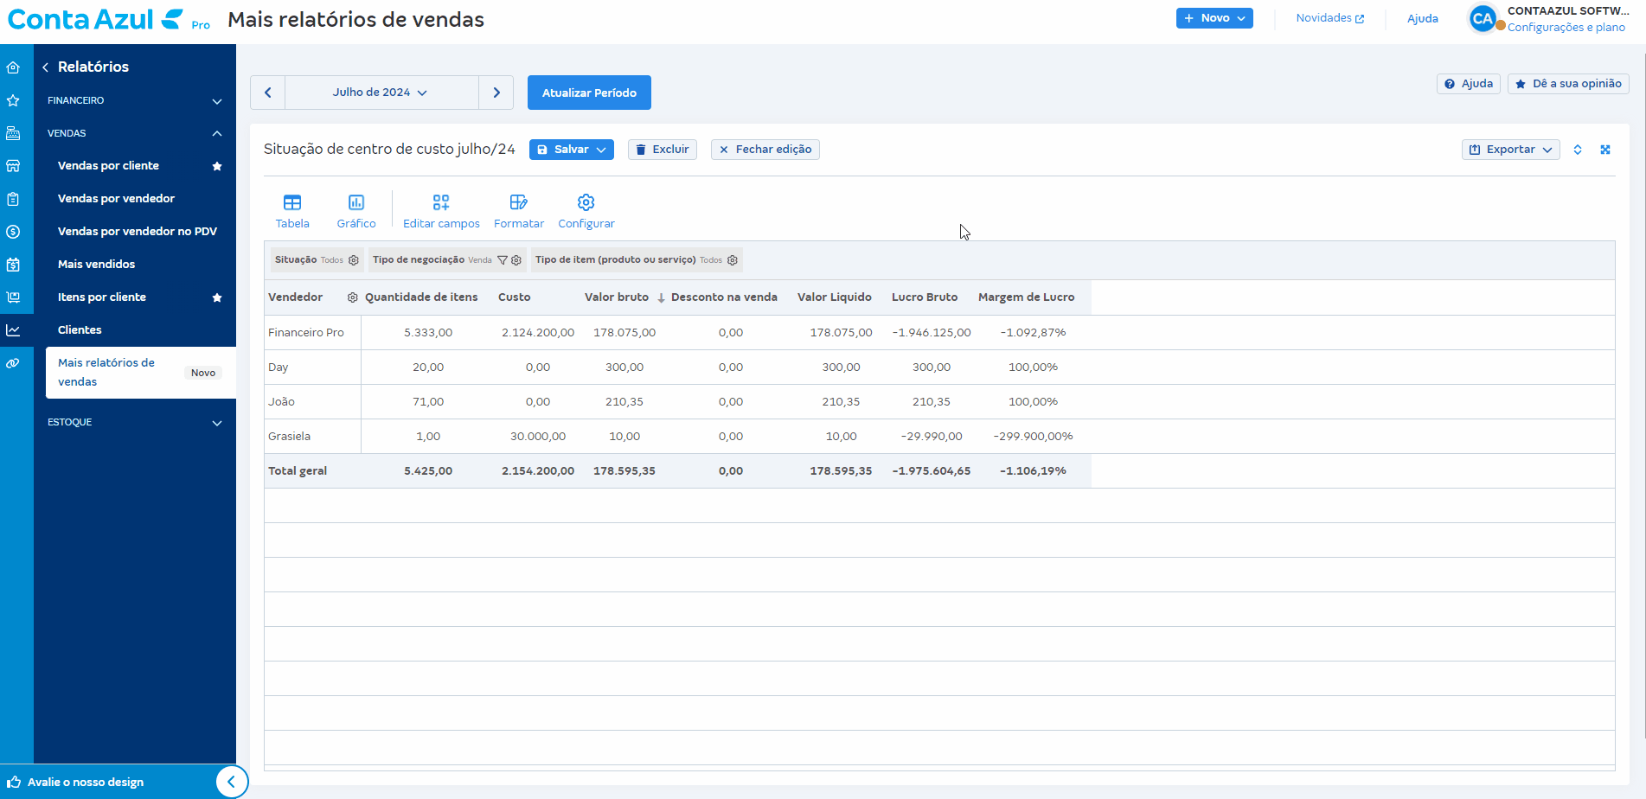Open the Formatar tool
1646x799 pixels.
pyautogui.click(x=519, y=212)
